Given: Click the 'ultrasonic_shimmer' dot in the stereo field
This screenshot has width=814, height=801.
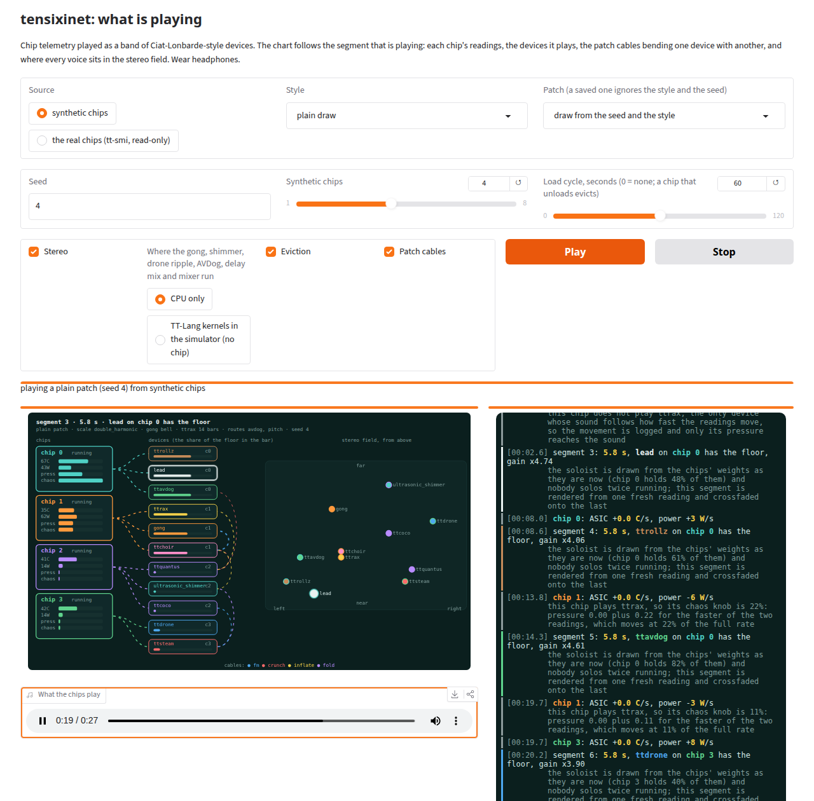Looking at the screenshot, I should [x=389, y=485].
